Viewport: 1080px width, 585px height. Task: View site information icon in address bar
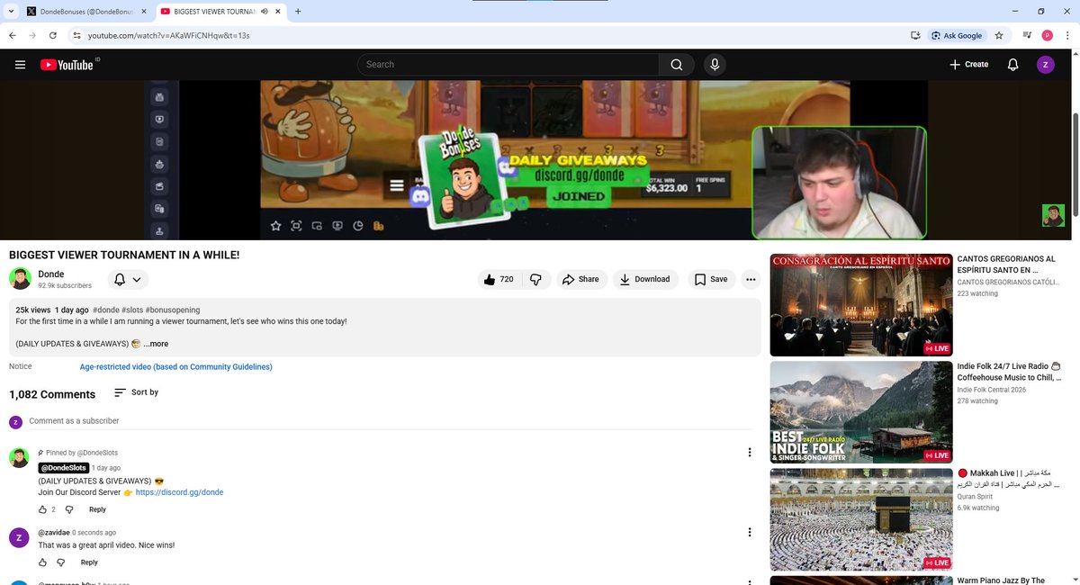pos(77,35)
